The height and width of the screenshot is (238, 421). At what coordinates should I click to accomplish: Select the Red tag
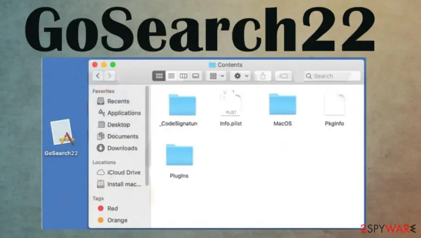(112, 208)
